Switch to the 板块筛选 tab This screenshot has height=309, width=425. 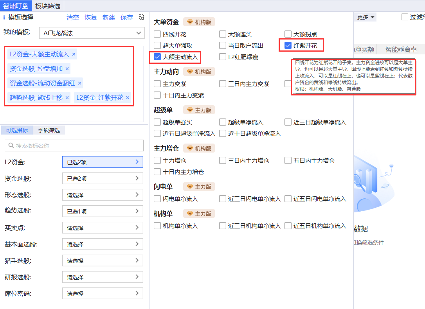tap(48, 6)
